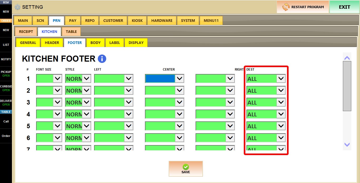Click the blue info icon beside Kitchen Footer

coord(102,59)
